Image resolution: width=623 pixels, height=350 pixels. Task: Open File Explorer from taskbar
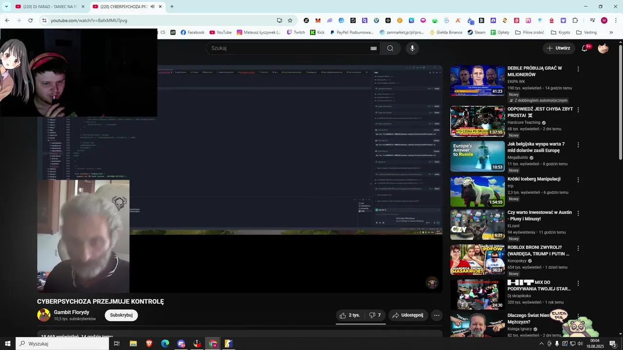coord(133,344)
